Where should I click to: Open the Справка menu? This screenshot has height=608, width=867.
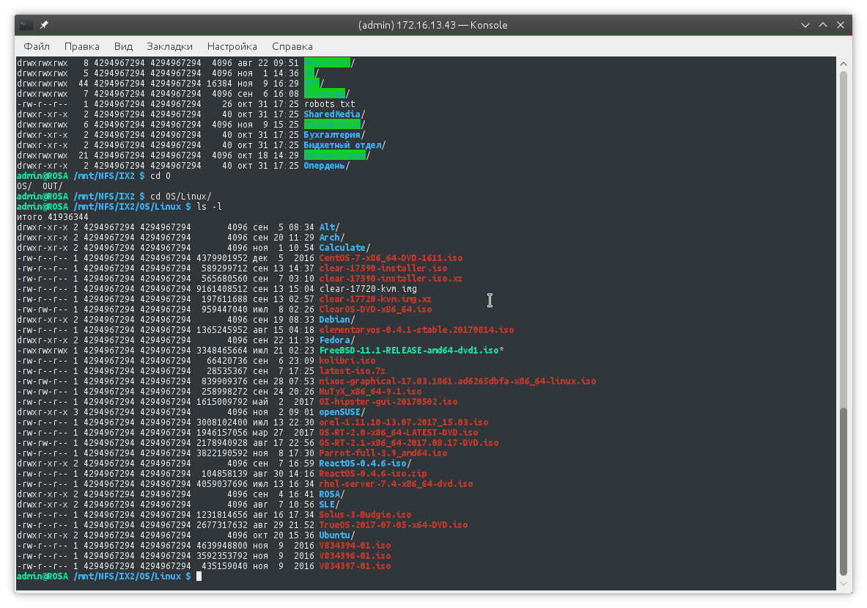pyautogui.click(x=292, y=46)
